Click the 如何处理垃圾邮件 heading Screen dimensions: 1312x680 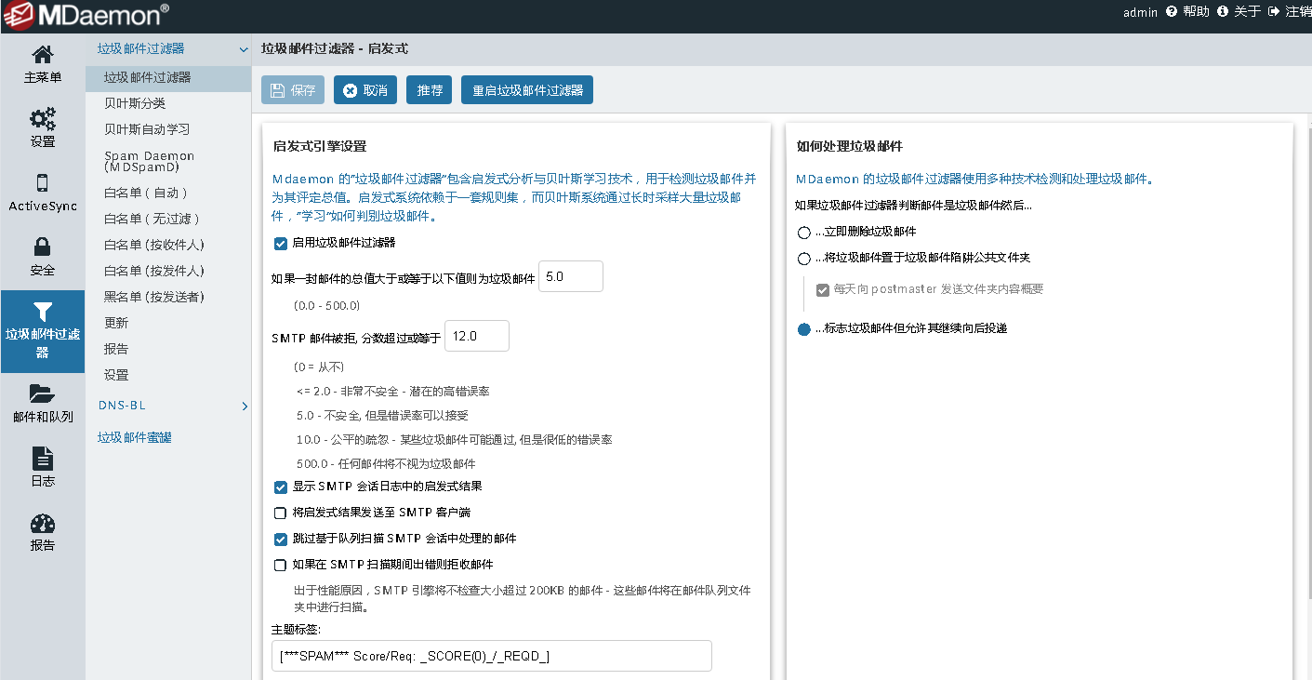pos(850,146)
